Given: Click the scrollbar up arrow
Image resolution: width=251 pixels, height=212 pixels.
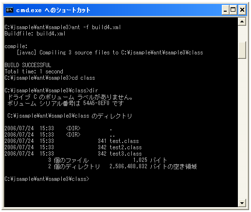Looking at the screenshot, I should 242,21.
